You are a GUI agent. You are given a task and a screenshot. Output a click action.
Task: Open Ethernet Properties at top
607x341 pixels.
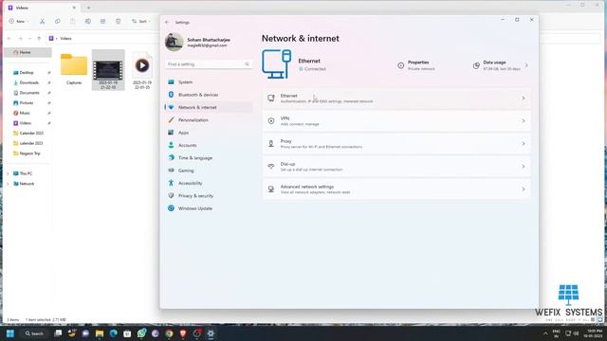[x=416, y=65]
